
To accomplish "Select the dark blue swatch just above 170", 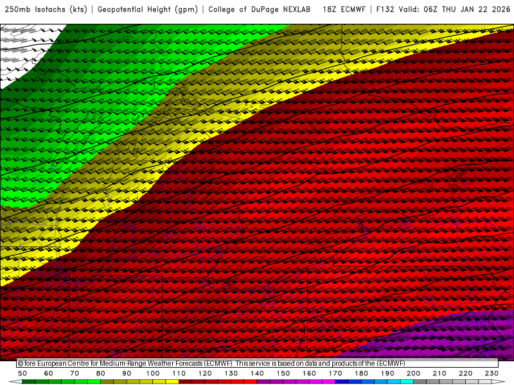I will click(x=342, y=381).
